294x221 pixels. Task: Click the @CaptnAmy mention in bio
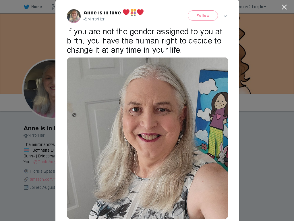click(44, 162)
